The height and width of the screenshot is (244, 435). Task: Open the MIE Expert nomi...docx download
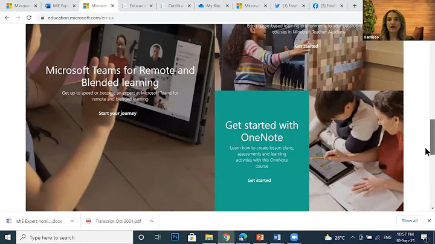pos(39,221)
